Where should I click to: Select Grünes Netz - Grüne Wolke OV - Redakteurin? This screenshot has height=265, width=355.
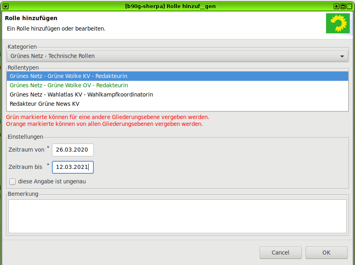(x=177, y=85)
